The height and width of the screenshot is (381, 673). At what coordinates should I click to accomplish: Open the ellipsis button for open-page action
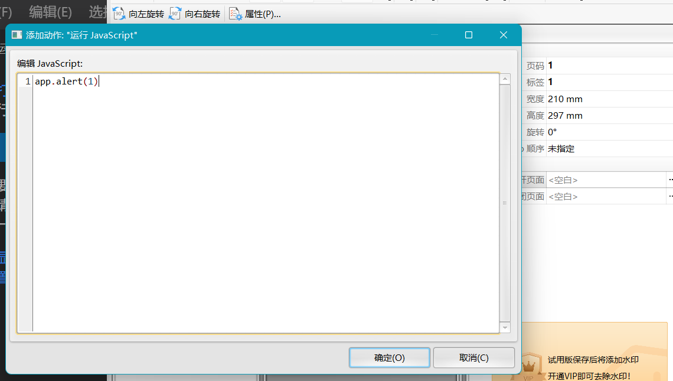670,180
